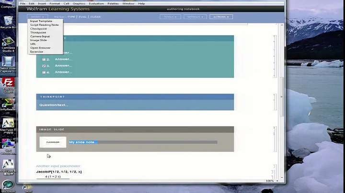Viewport: 345px width, 193px height.
Task: Open the Evaluation menu
Action: [x=96, y=3]
